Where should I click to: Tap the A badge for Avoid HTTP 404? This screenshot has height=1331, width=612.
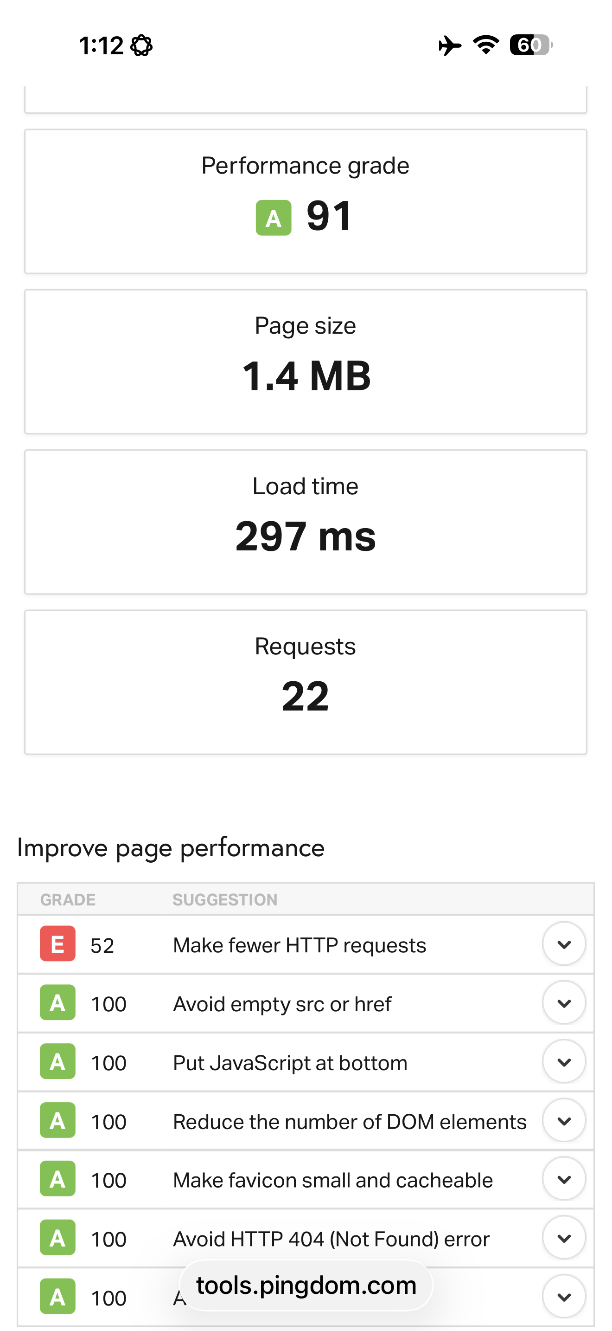tap(57, 1238)
